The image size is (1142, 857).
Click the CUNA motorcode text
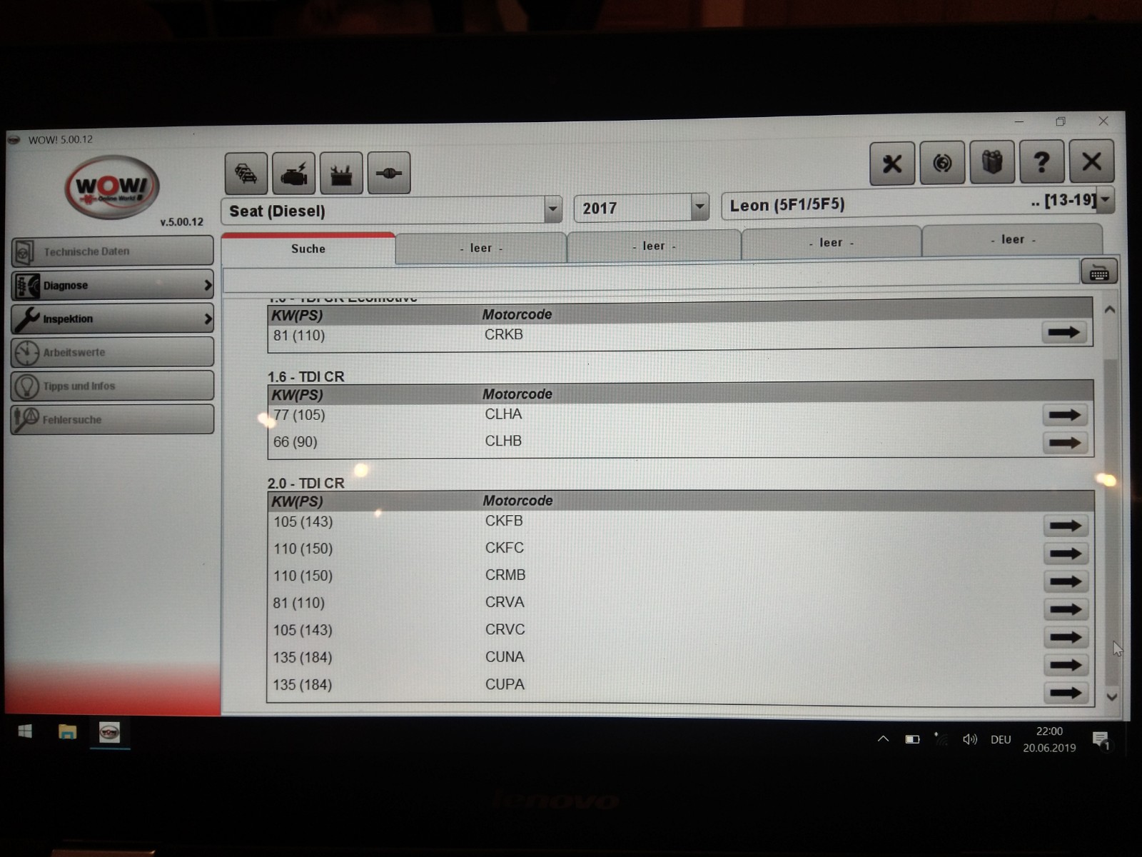pyautogui.click(x=505, y=657)
